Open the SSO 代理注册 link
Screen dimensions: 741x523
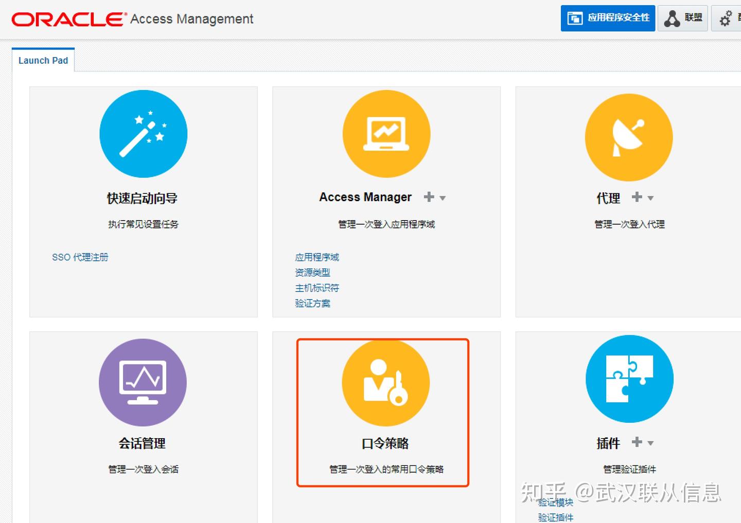[x=80, y=257]
